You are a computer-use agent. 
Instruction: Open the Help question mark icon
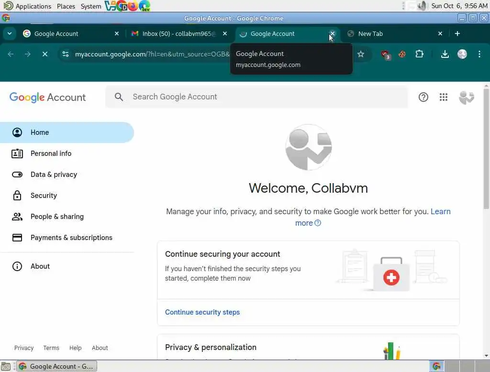(423, 97)
